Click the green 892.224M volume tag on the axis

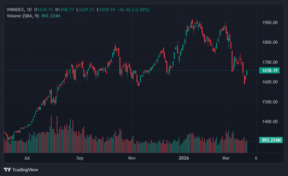(270, 140)
